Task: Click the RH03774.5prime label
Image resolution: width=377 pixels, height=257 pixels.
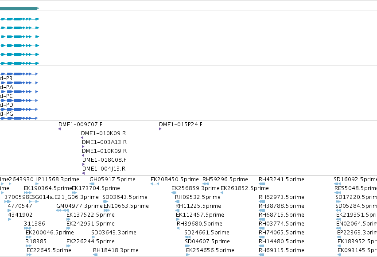Action: point(281,224)
